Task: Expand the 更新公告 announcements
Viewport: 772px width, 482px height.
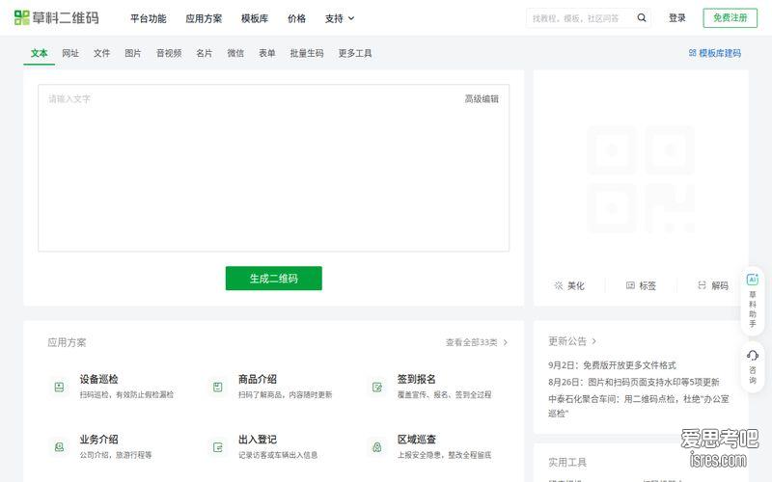Action: coord(572,341)
